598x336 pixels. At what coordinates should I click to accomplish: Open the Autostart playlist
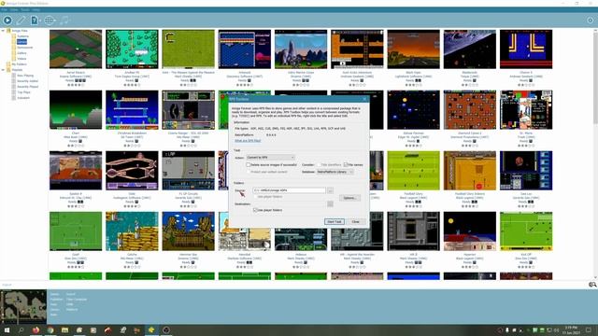pos(23,98)
